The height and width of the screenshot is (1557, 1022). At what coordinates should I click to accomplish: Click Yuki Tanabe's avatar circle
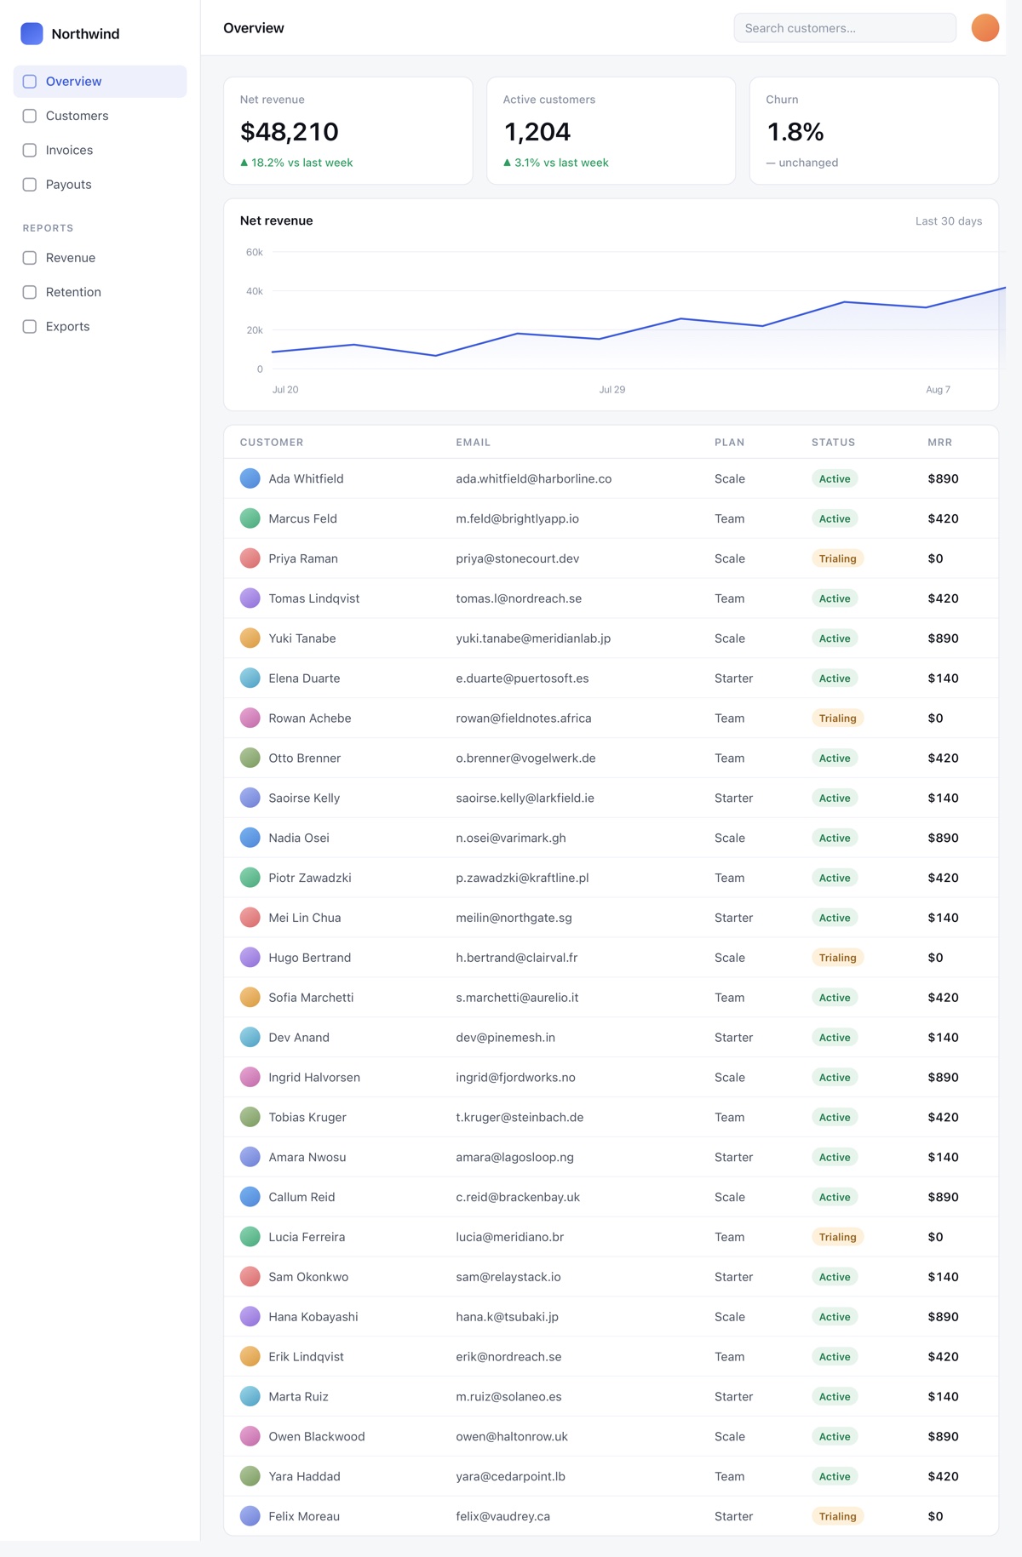click(x=250, y=638)
